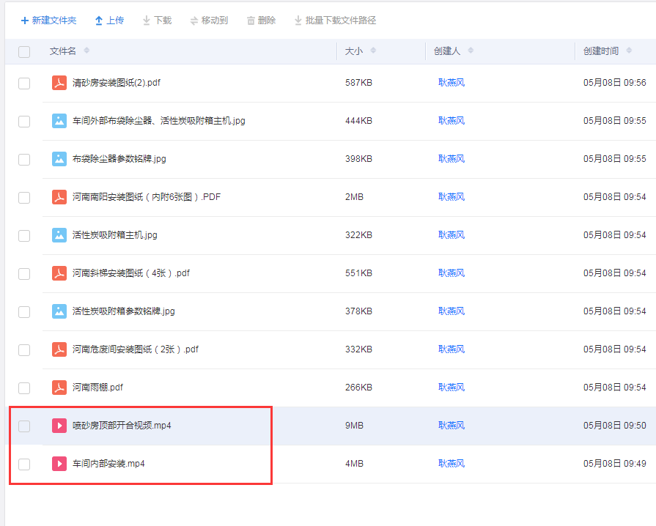Check the box for 布袋除尘器参数铭牌.jpg
Image resolution: width=656 pixels, height=526 pixels.
tap(24, 159)
